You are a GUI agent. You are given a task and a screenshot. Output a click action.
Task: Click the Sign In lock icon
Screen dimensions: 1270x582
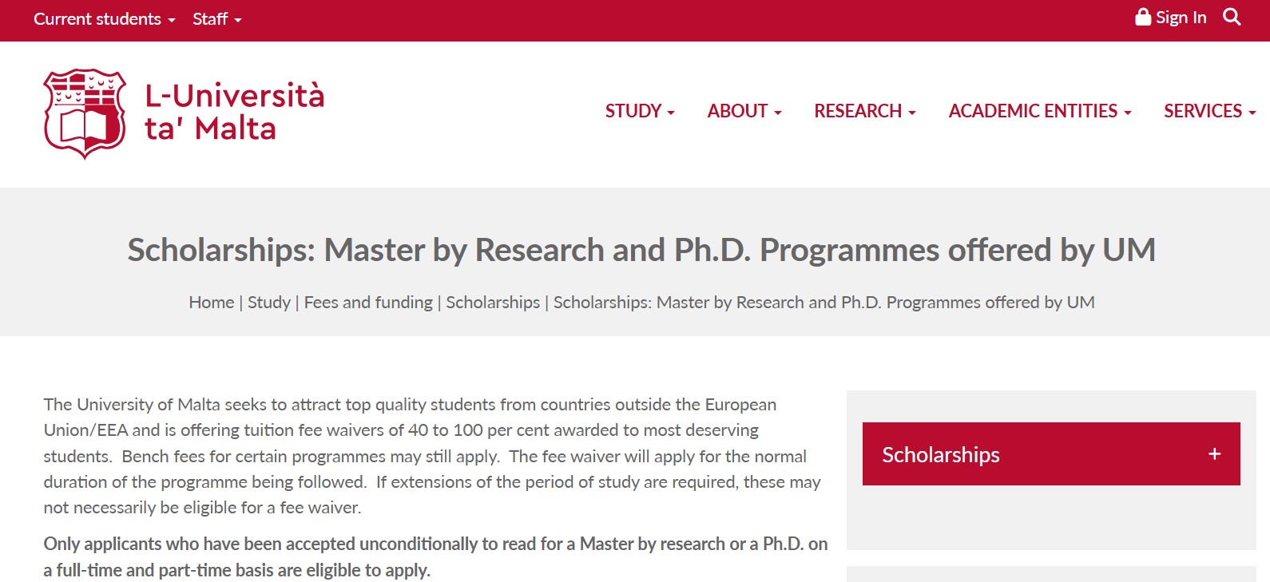[1143, 17]
